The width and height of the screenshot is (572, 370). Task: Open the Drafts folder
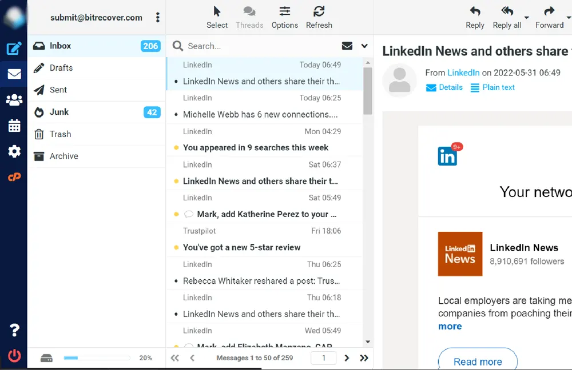96,68
